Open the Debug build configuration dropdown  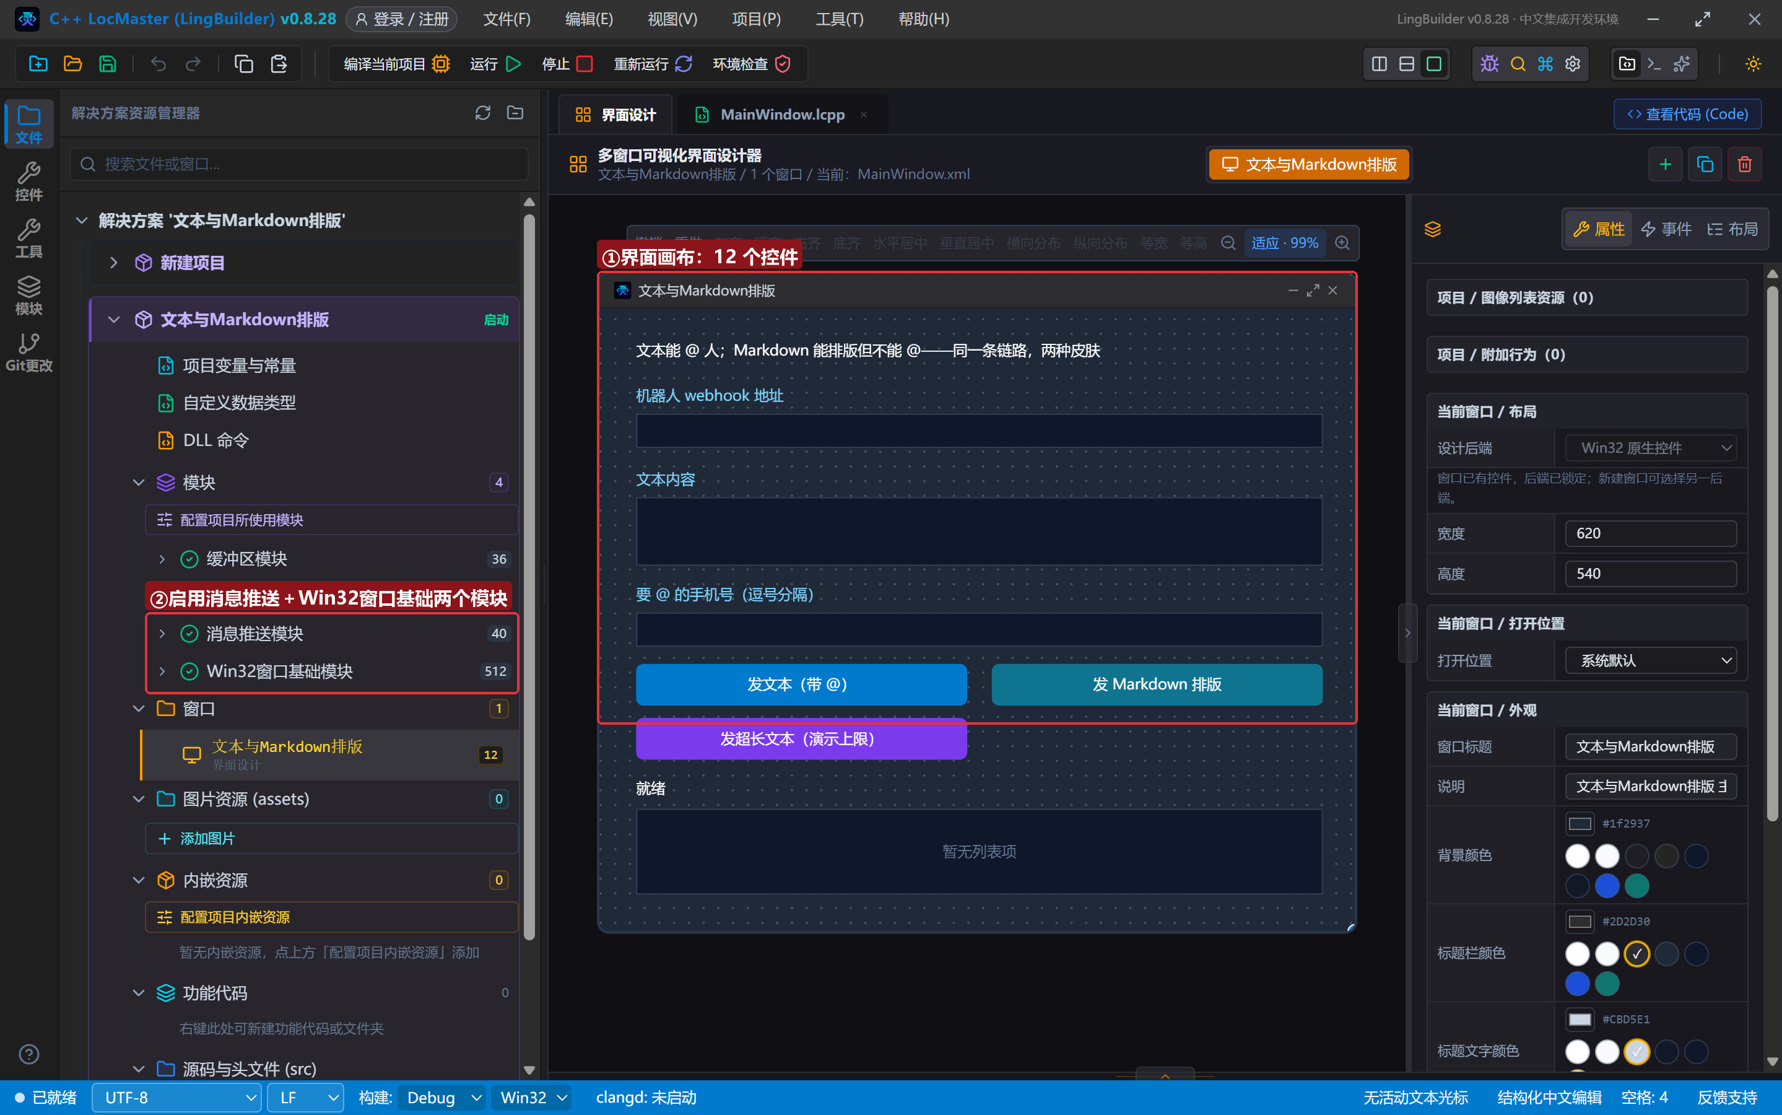pos(442,1097)
